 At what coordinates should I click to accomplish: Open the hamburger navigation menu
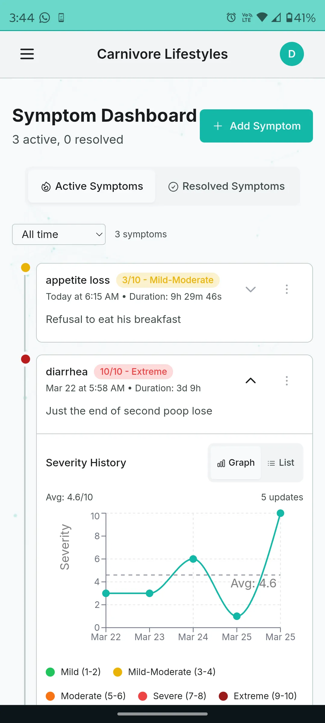click(27, 54)
